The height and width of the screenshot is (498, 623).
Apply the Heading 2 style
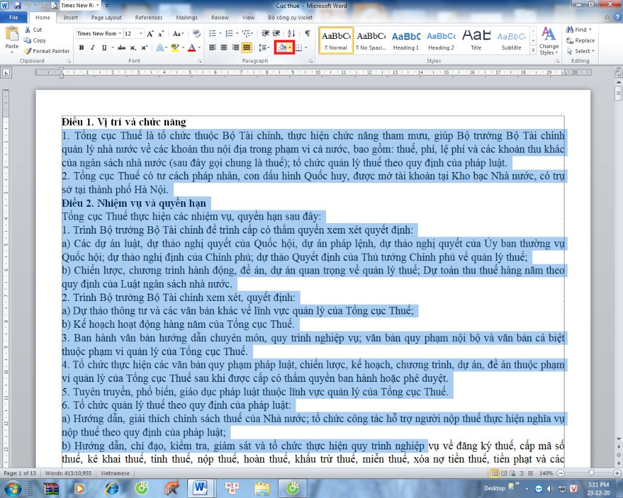coord(441,41)
